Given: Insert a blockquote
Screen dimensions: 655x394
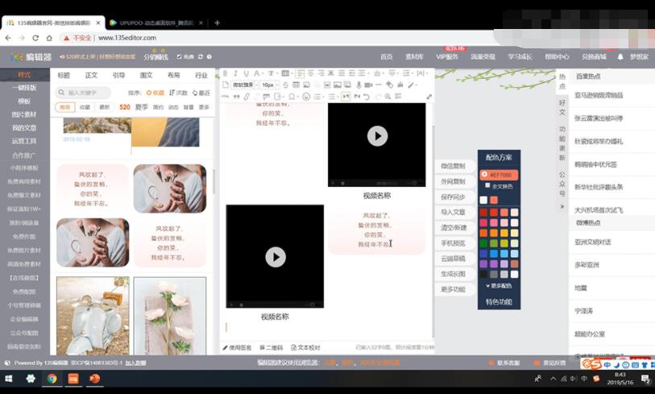Looking at the screenshot, I should pyautogui.click(x=236, y=97).
